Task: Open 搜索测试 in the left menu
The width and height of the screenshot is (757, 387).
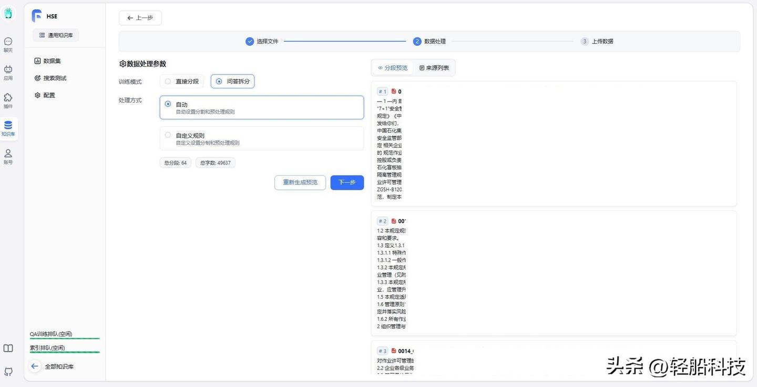Action: tap(50, 78)
